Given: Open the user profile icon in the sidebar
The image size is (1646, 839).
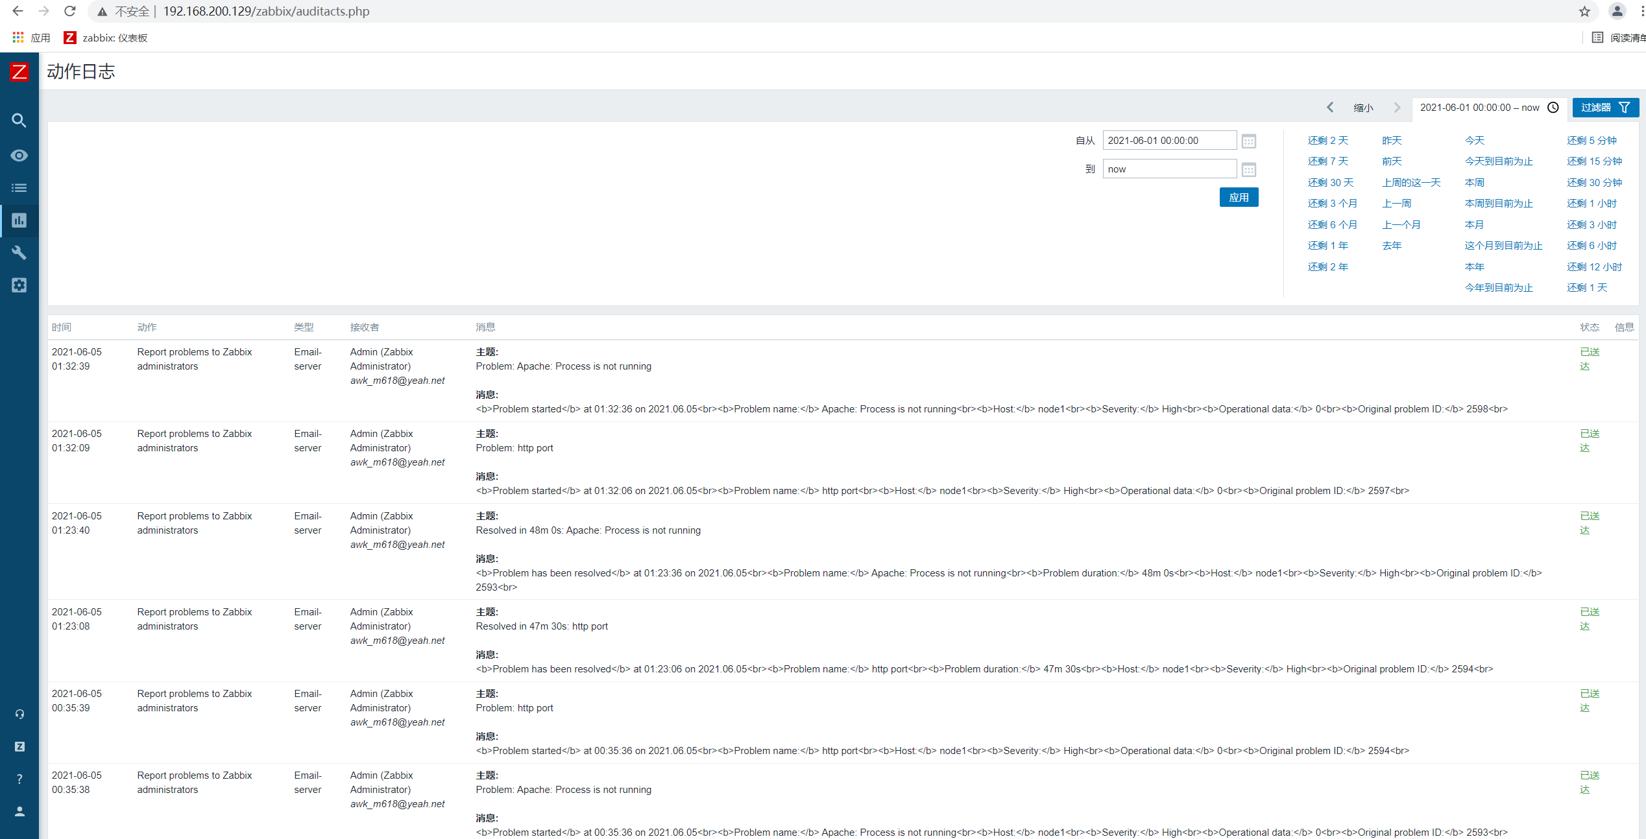Looking at the screenshot, I should click(x=19, y=811).
